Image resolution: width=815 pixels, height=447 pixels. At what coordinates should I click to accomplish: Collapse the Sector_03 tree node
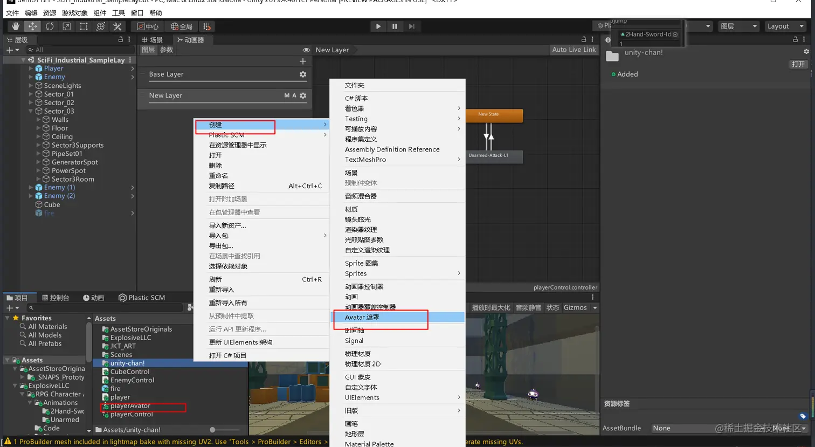[x=31, y=111]
